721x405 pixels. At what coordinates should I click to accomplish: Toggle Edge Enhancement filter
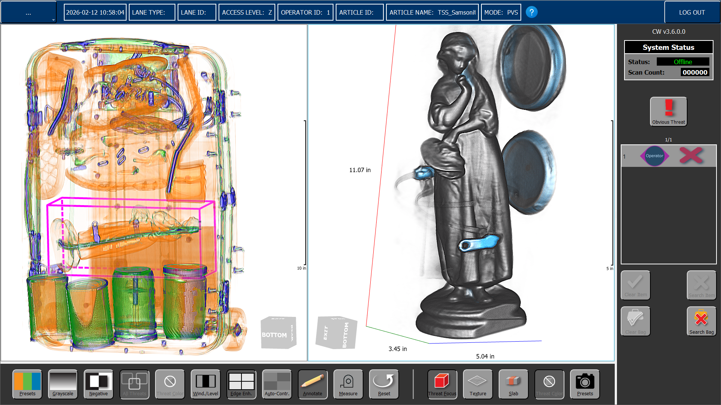coord(241,384)
